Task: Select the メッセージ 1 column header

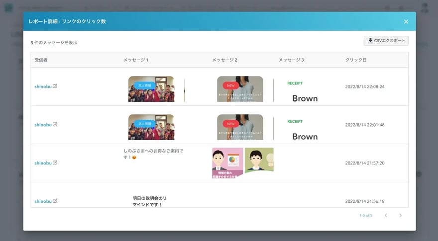Action: point(136,60)
